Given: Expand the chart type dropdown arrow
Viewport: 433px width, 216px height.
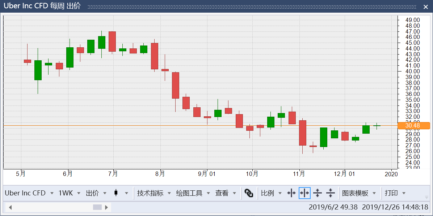Looking at the screenshot, I should tap(126, 193).
